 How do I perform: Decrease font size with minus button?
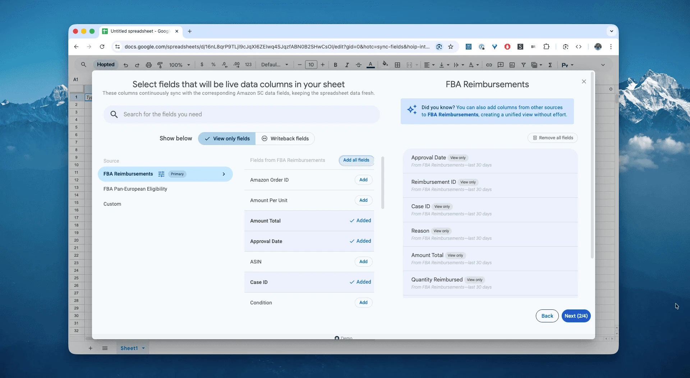(x=300, y=65)
